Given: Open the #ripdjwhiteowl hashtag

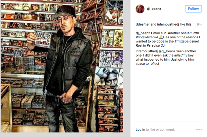Looking at the screenshot, I should (x=147, y=37).
